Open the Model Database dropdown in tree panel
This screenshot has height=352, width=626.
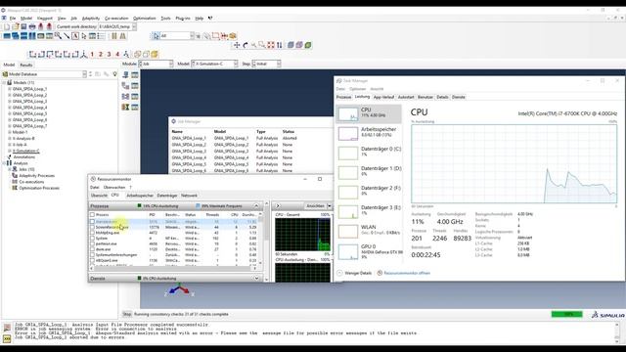click(84, 74)
